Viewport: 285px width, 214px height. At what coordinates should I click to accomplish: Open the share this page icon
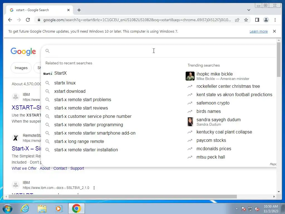(x=237, y=20)
